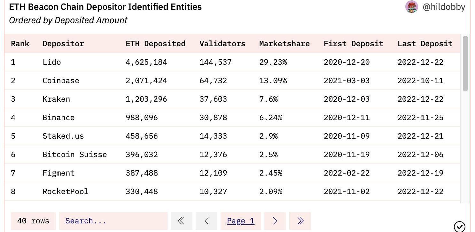This screenshot has width=475, height=232.
Task: Jump to the first page
Action: [181, 221]
